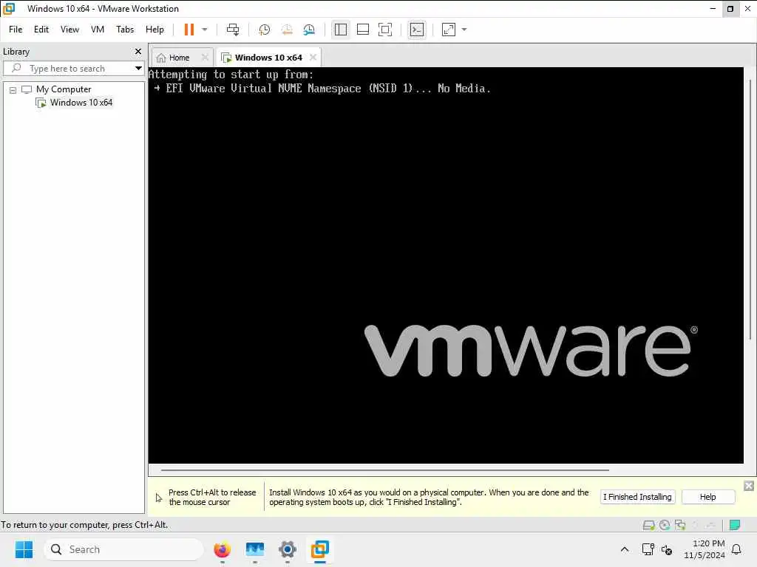
Task: Send Ctrl+Alt+Del to the virtual machine
Action: (x=233, y=30)
